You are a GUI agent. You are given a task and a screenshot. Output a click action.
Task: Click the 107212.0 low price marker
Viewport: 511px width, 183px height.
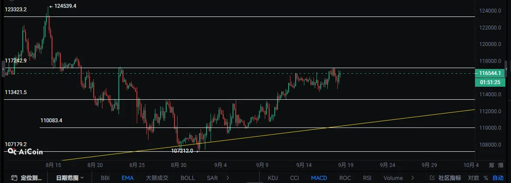[x=185, y=151]
